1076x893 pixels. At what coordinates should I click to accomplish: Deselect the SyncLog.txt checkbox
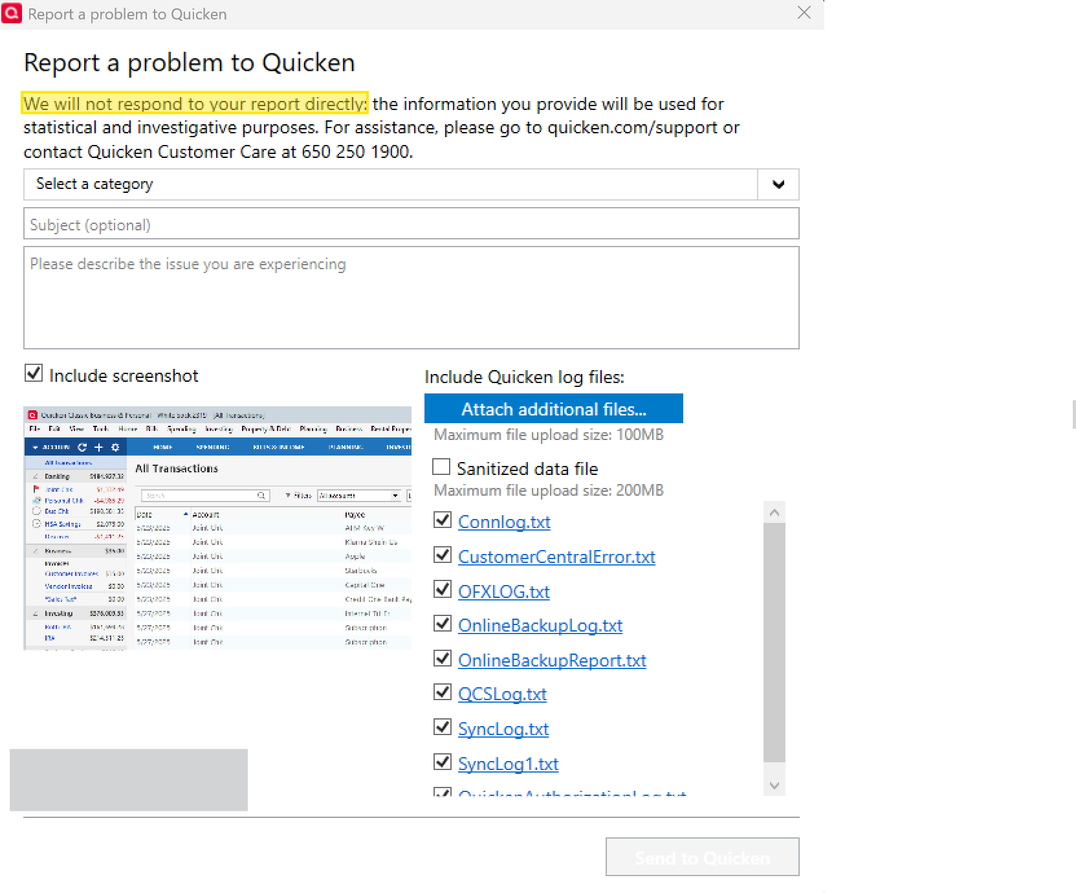(443, 727)
